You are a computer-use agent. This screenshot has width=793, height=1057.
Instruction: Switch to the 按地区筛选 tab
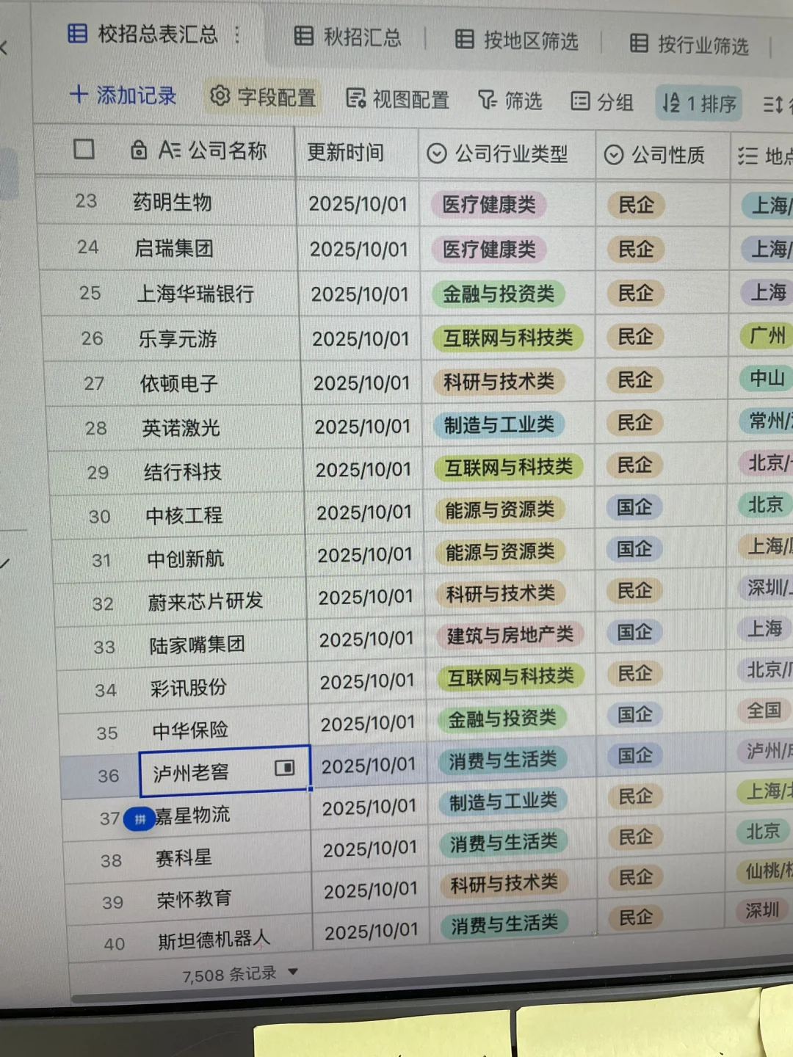516,40
